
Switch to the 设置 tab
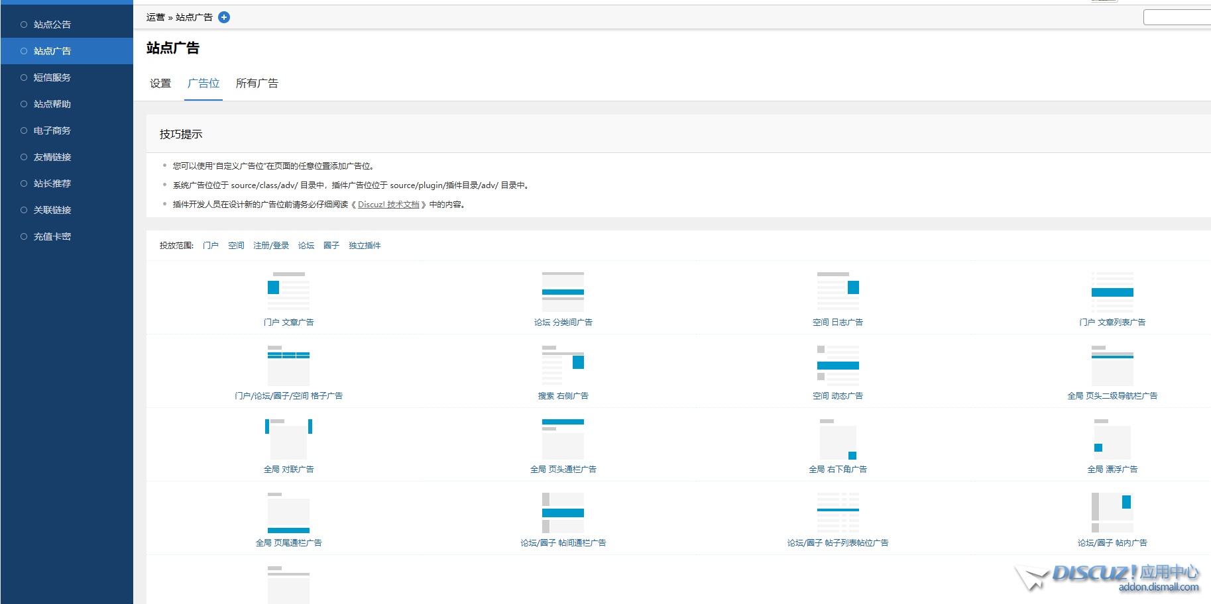click(x=160, y=83)
